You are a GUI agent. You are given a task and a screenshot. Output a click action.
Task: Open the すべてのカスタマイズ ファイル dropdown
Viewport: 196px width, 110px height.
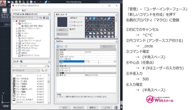coord(25,18)
